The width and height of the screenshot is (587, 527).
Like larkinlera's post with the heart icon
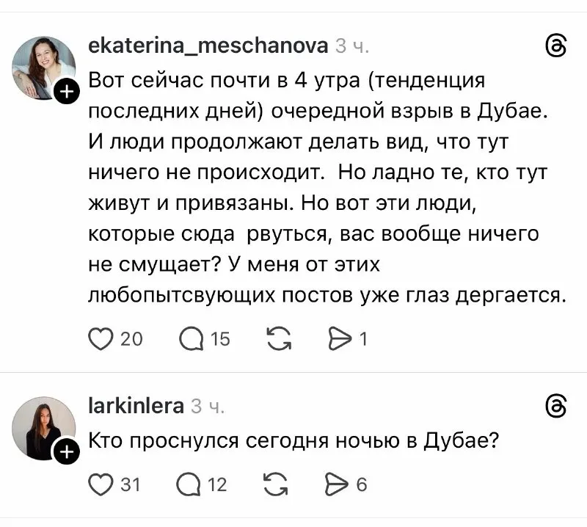click(x=98, y=484)
